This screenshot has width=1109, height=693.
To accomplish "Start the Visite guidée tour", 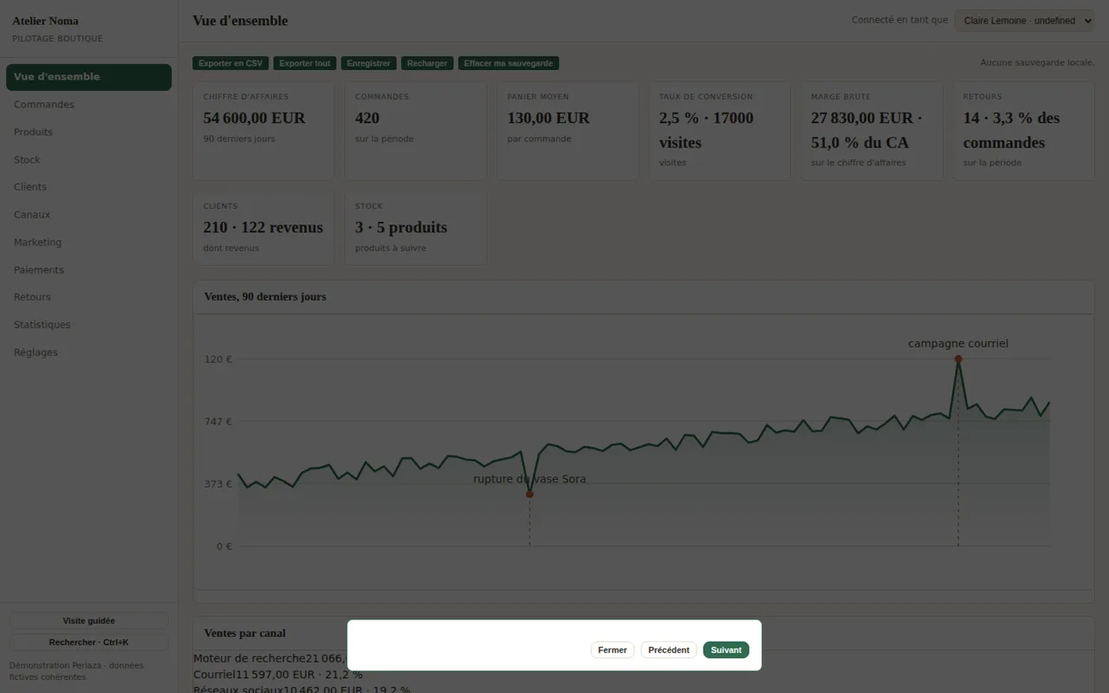I will click(x=88, y=621).
